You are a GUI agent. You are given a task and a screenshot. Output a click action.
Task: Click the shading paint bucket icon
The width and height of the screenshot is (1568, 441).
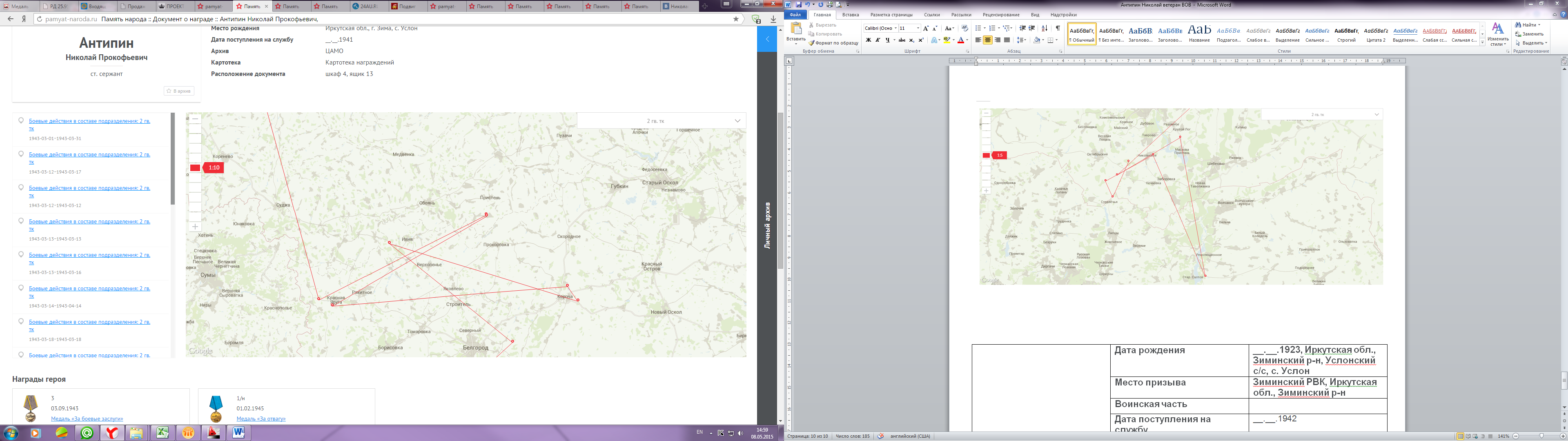(x=1037, y=40)
